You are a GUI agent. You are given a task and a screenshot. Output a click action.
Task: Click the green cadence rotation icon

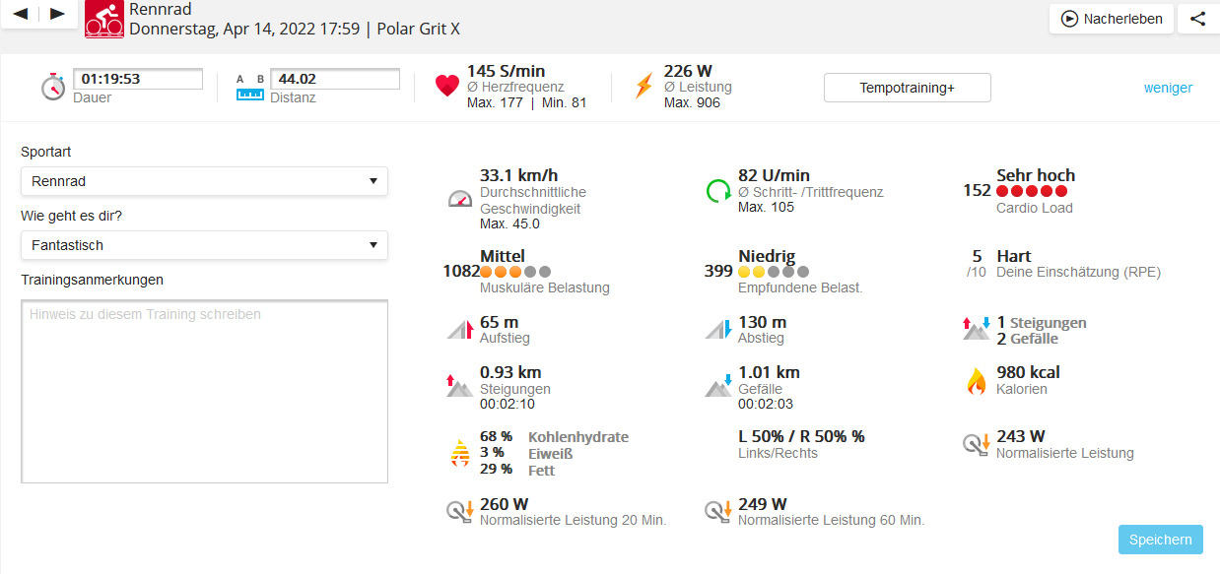718,190
